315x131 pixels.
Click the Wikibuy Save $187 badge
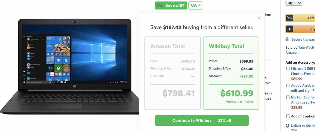[171, 6]
